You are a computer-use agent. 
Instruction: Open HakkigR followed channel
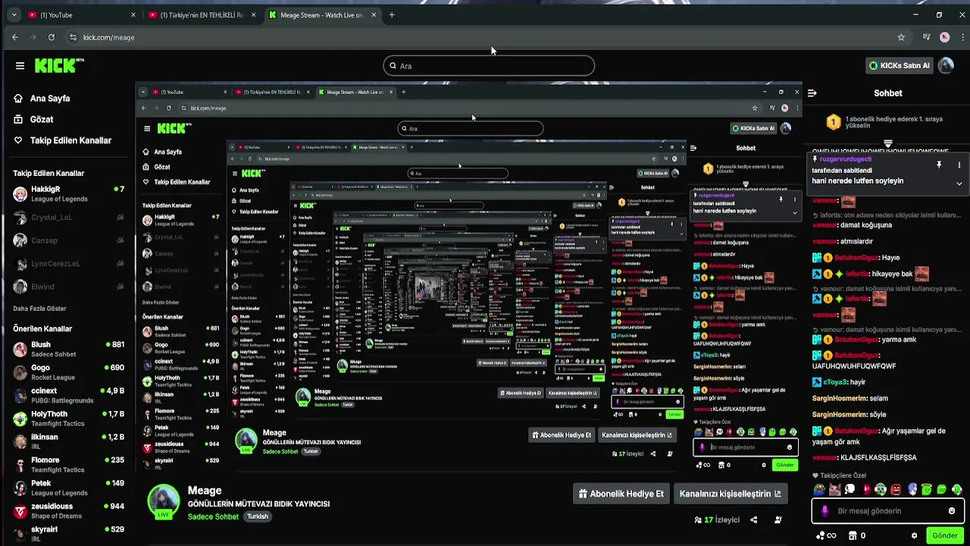68,194
